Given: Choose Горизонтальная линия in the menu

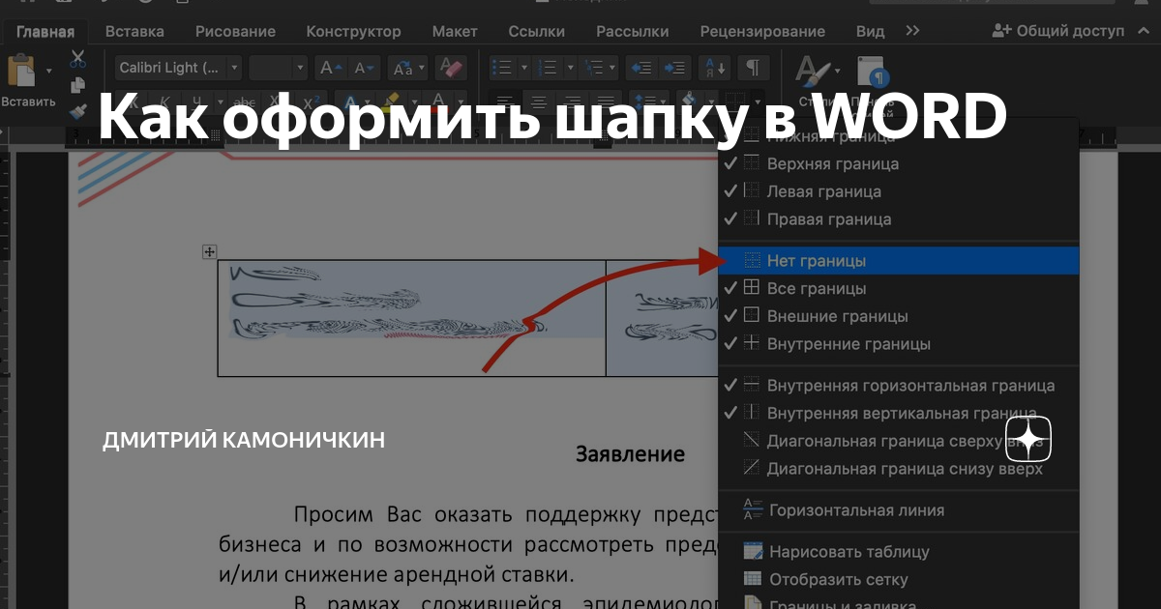Looking at the screenshot, I should click(x=899, y=510).
